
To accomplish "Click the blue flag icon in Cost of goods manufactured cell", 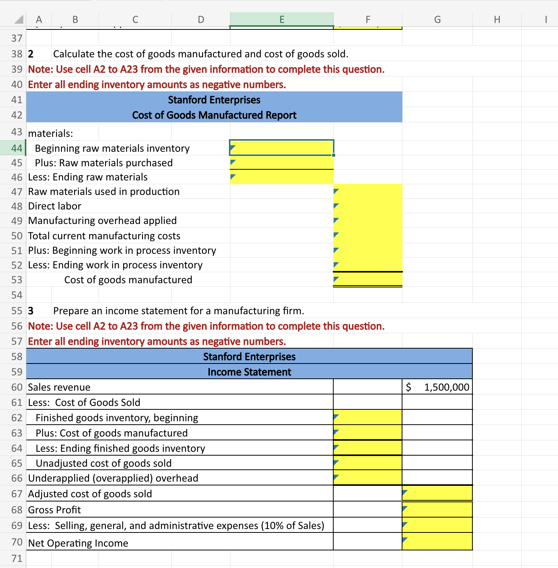I will [336, 279].
